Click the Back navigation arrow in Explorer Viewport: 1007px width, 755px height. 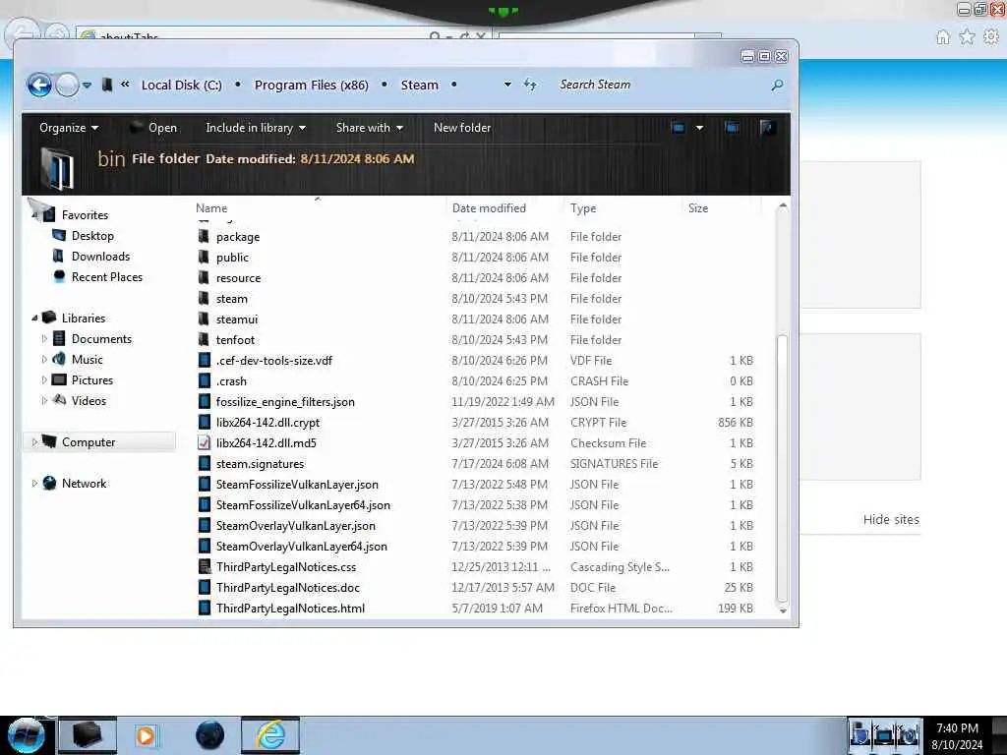point(39,85)
